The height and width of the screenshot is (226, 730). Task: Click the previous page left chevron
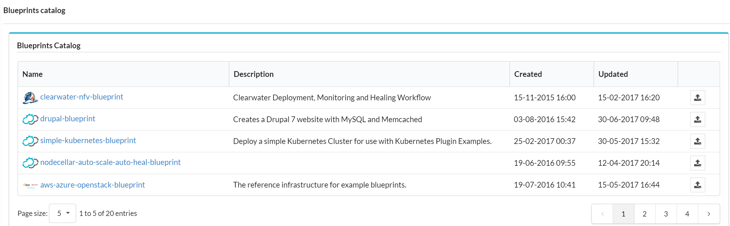[603, 214]
